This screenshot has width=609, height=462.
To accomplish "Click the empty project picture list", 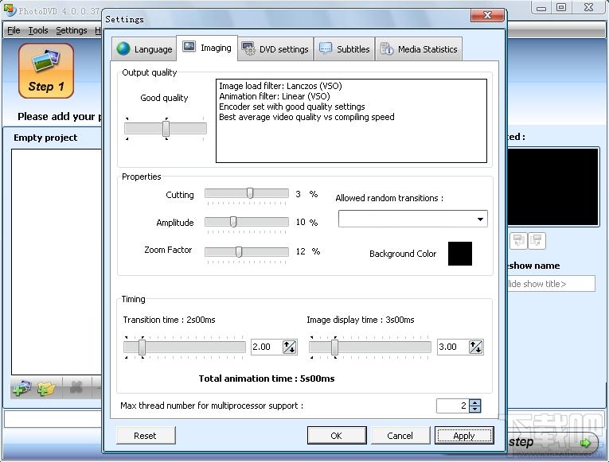I will (57, 262).
